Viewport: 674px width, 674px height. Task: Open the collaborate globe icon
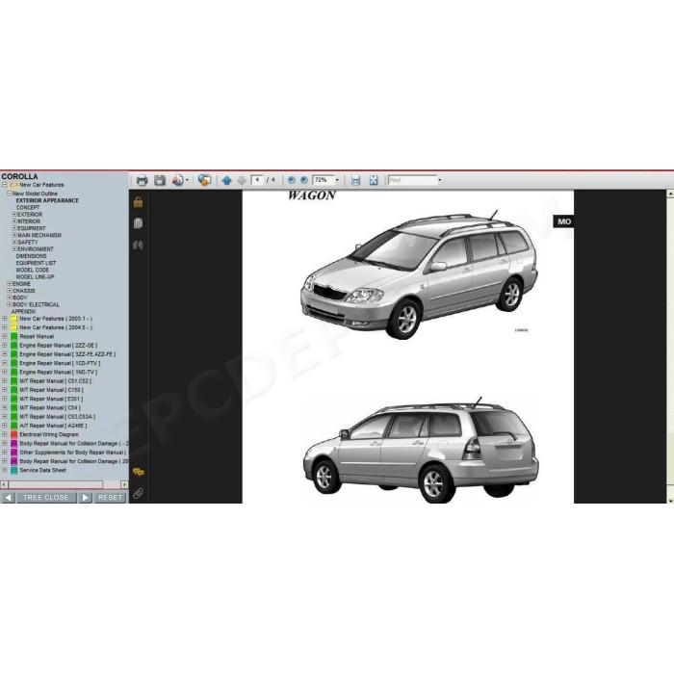(x=204, y=181)
